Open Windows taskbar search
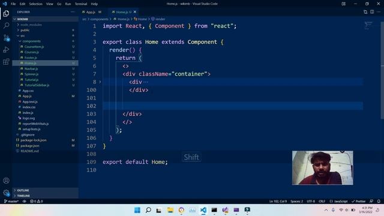This screenshot has height=216, width=384. pos(148,210)
